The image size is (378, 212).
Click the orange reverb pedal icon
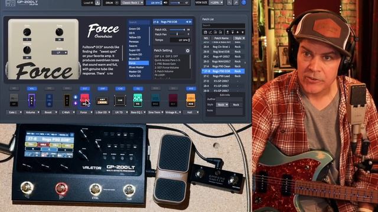point(191,100)
